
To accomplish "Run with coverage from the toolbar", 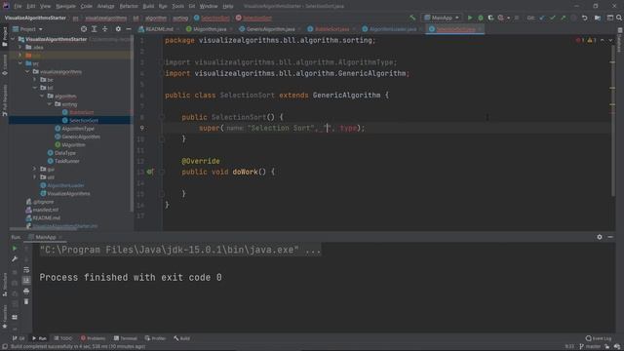I will [x=490, y=18].
